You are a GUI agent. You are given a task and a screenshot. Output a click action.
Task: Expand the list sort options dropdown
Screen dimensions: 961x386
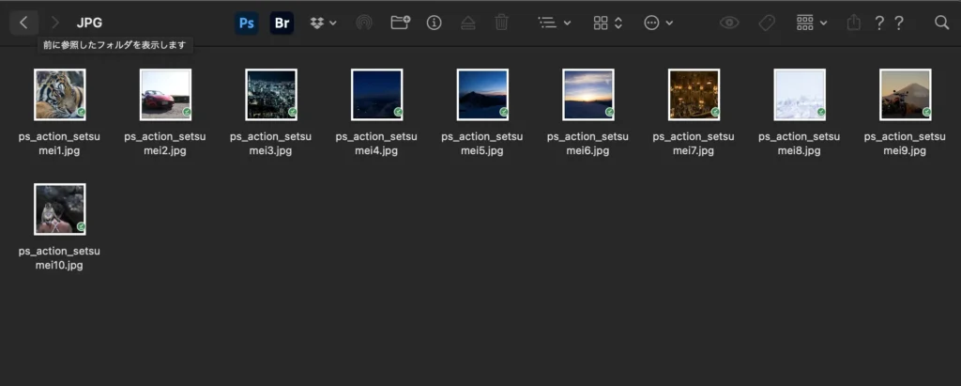coord(554,23)
